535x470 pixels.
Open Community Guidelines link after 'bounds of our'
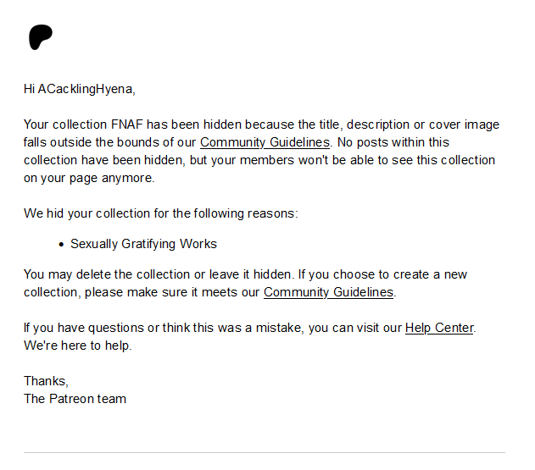(265, 142)
